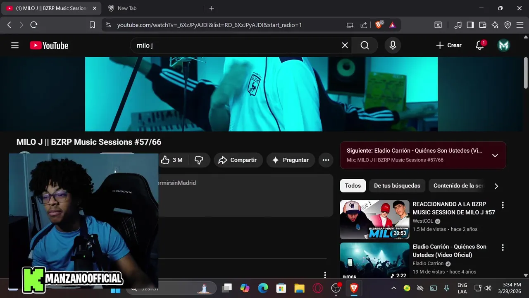
Task: Close the MILO J YouTube tab
Action: [94, 8]
